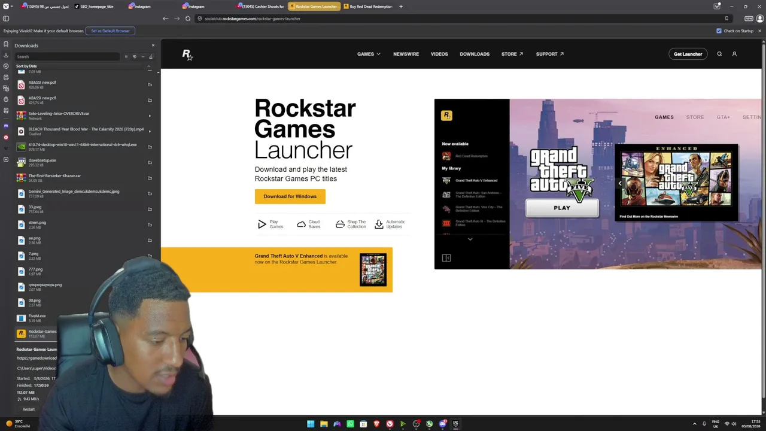Select the FiveM.exe download entry
Viewport: 766px width, 431px height.
click(84, 318)
